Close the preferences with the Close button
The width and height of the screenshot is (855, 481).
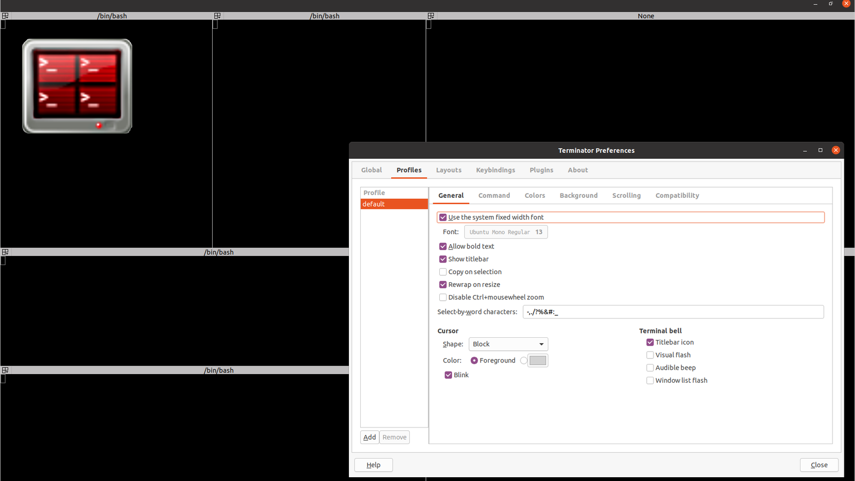pos(819,465)
